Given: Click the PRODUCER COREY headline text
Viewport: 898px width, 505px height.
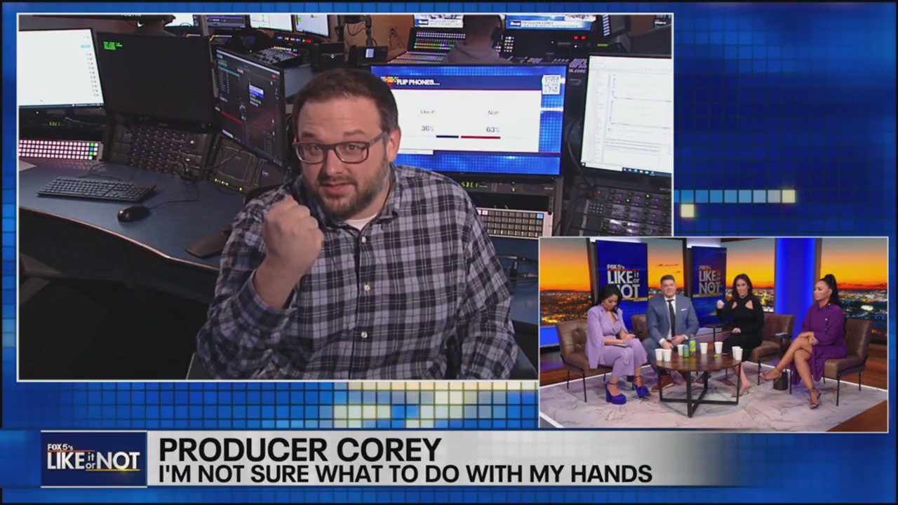Looking at the screenshot, I should pos(300,450).
